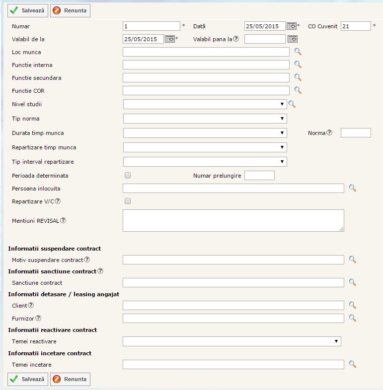Click the search icon next to Loc munca
This screenshot has width=383, height=390.
pyautogui.click(x=298, y=52)
